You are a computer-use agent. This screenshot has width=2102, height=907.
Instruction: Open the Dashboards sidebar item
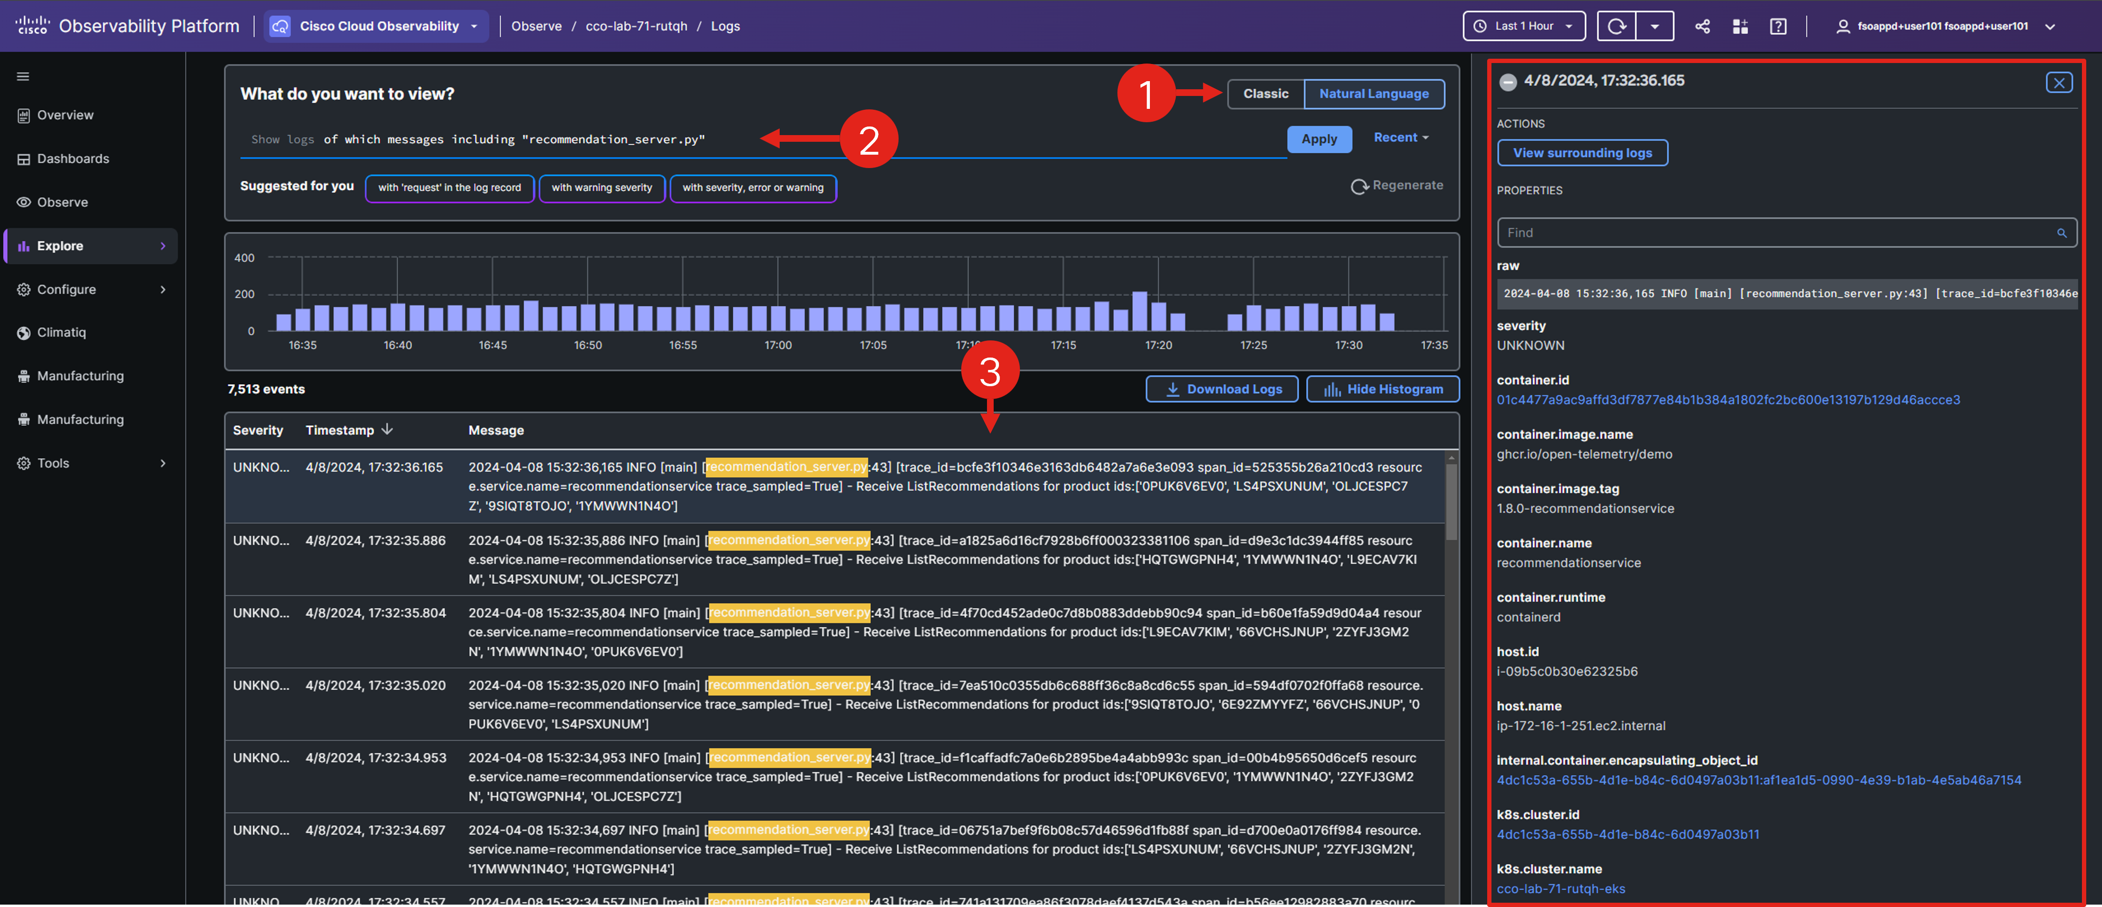(73, 158)
